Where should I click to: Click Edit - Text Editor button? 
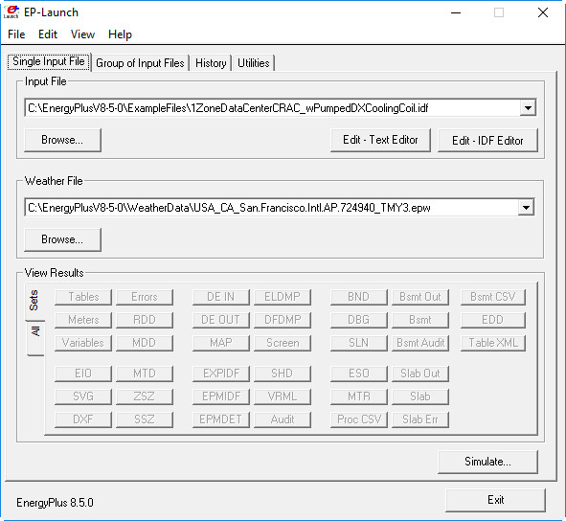tap(380, 140)
